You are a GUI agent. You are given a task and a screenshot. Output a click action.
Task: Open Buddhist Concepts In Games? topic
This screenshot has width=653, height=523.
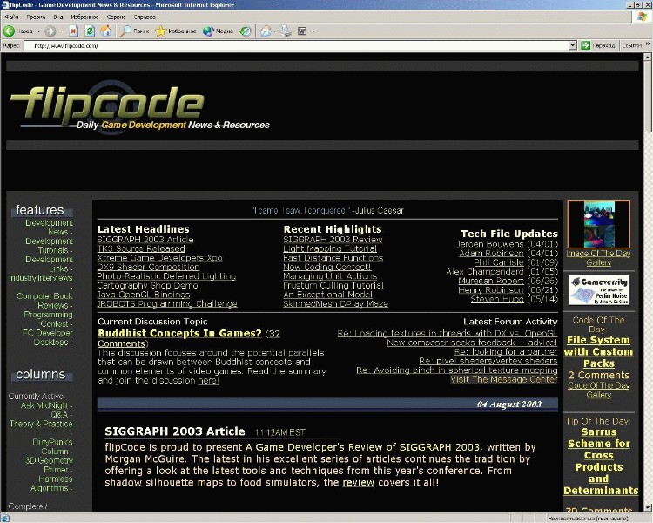click(179, 334)
